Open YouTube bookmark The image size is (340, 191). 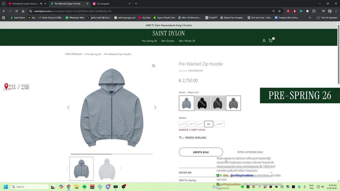pyautogui.click(x=144, y=18)
